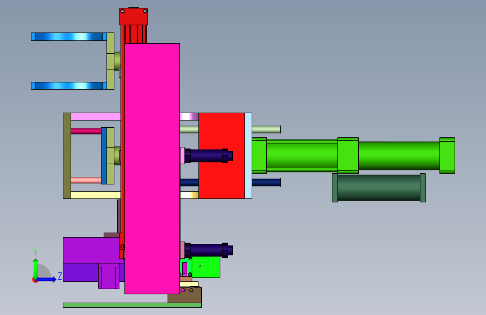Screen dimensions: 486x315
Task: Select the bright green block near the bottom
Action: [206, 267]
